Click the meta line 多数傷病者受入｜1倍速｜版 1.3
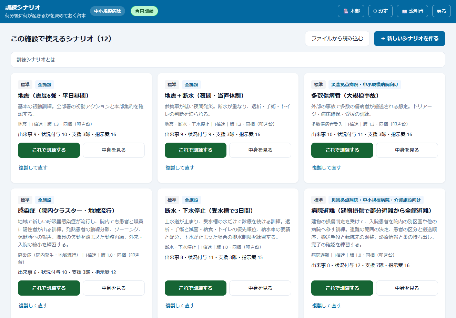Image resolution: width=456 pixels, height=318 pixels. (x=360, y=124)
